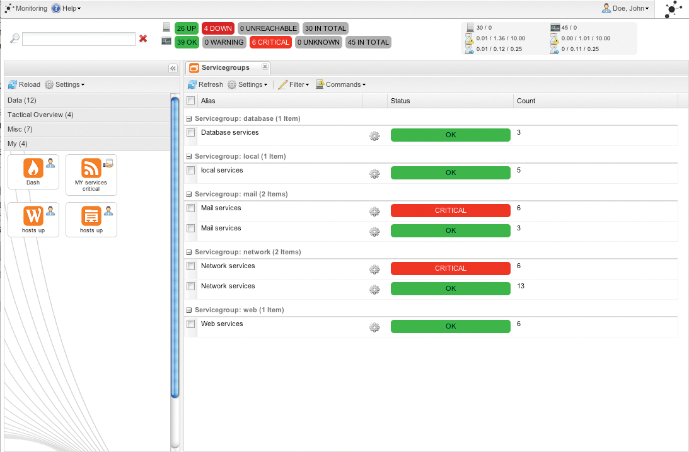This screenshot has height=452, width=689.
Task: Collapse the Servicegroup: mail group
Action: 189,195
